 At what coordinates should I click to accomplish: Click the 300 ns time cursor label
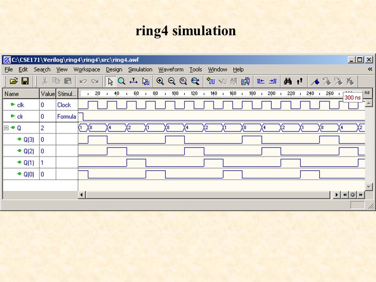[352, 98]
